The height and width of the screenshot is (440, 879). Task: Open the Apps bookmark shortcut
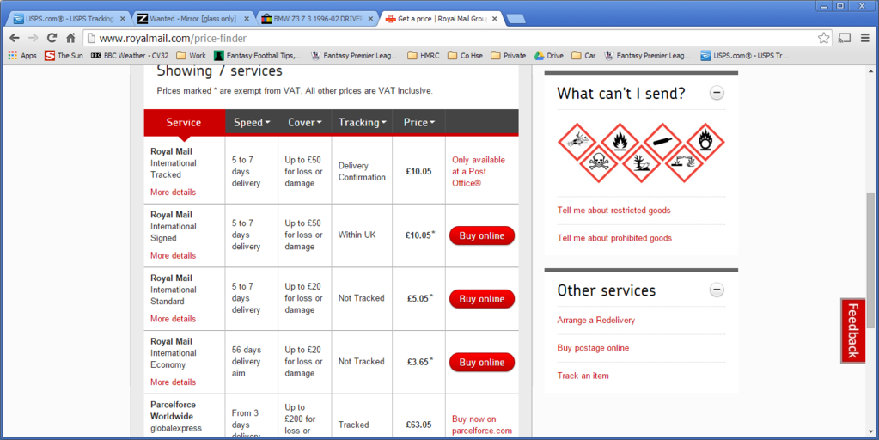22,56
